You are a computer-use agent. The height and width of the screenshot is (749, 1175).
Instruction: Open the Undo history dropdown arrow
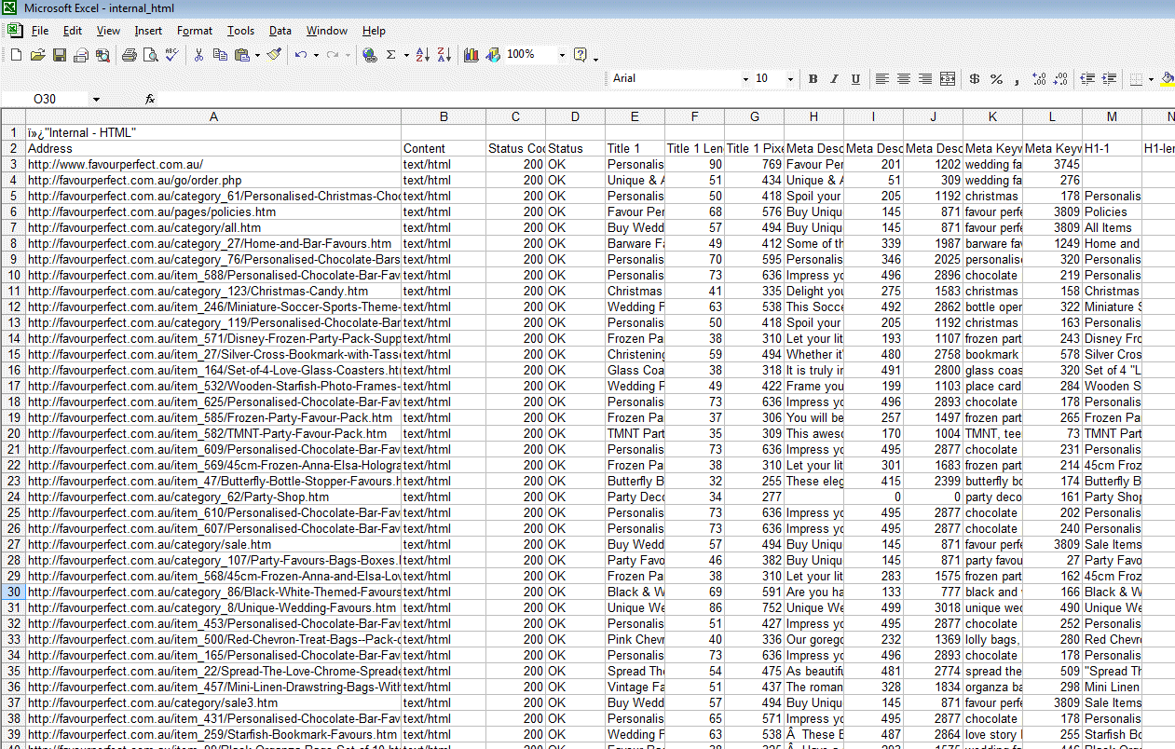[316, 55]
